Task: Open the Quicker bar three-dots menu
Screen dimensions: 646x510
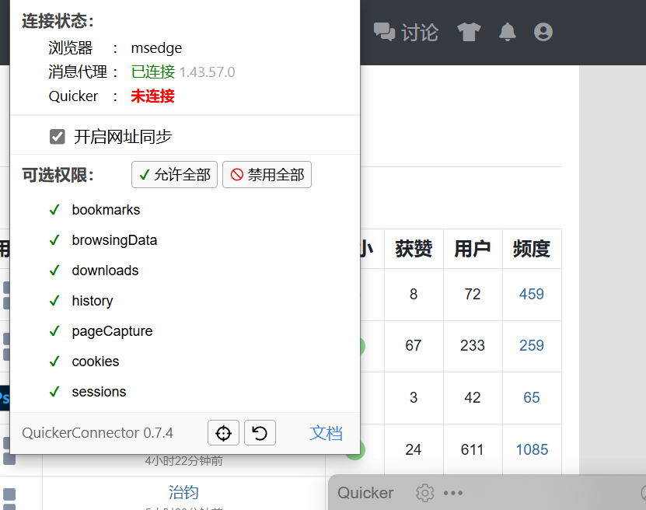Action: [x=453, y=493]
